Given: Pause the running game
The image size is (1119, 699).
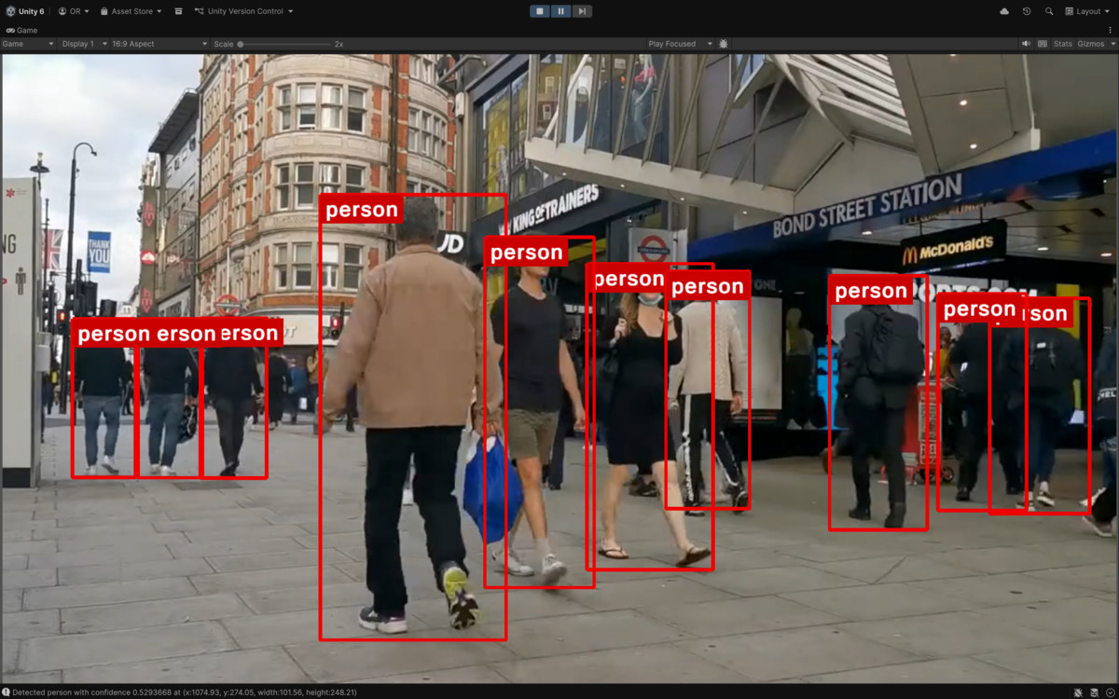Looking at the screenshot, I should pyautogui.click(x=560, y=11).
